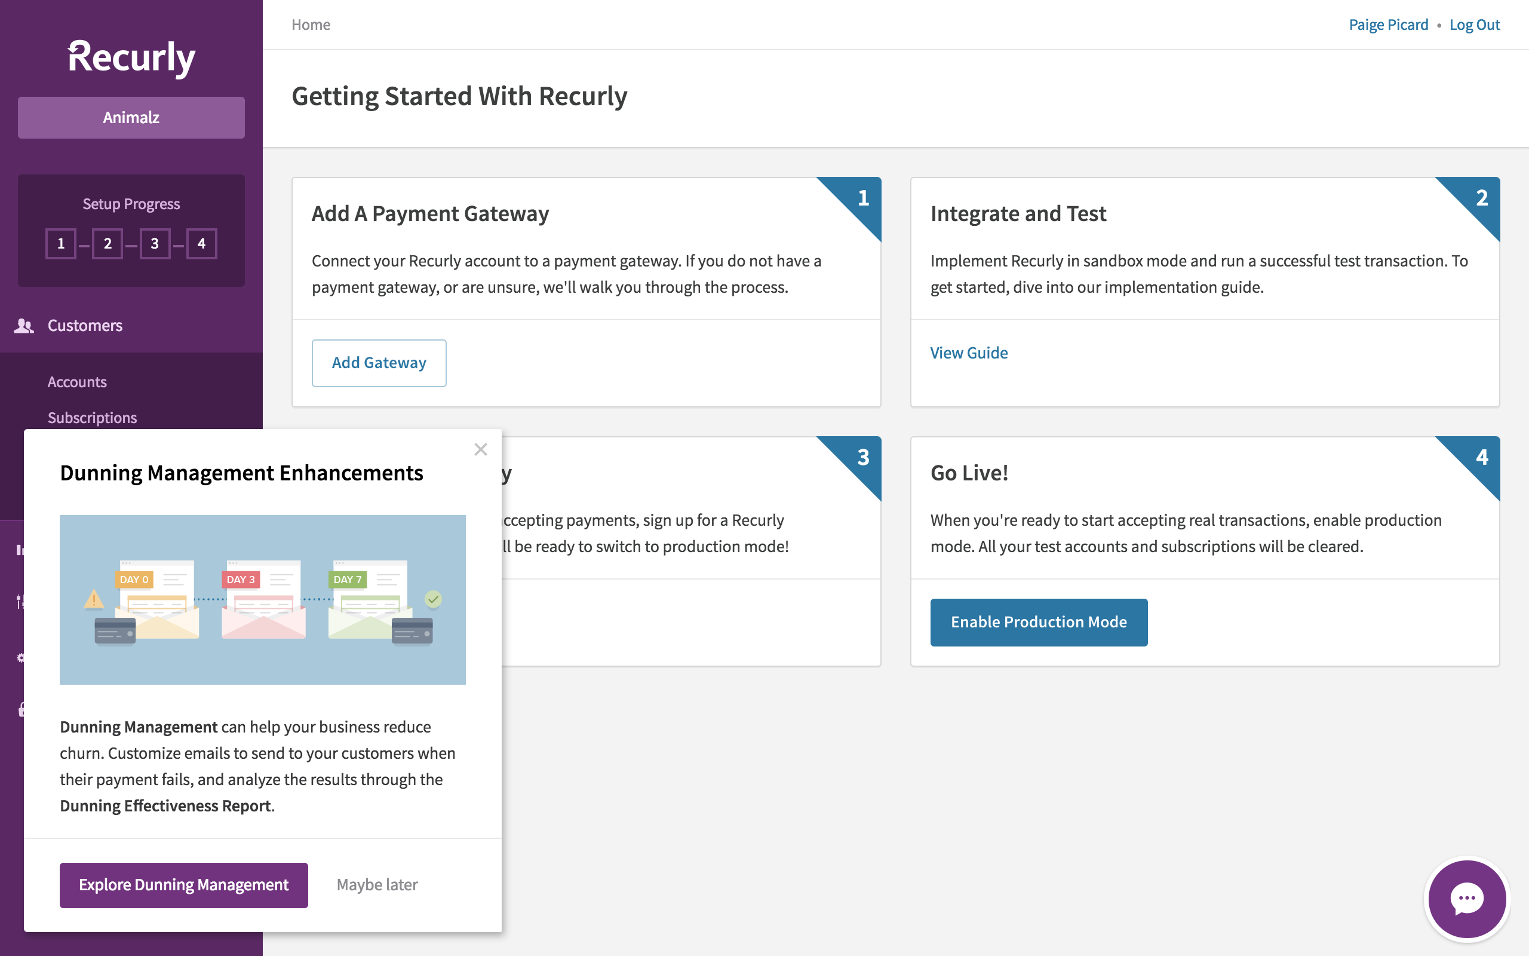
Task: Click the 'Go Live!' heading
Action: point(969,473)
